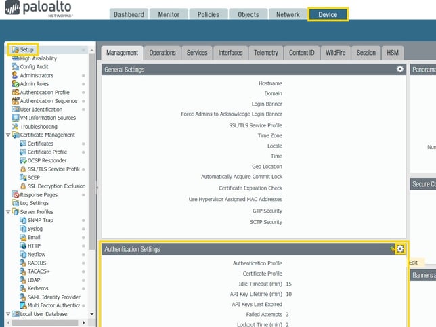Select Multi Factor Authentication item
The image size is (436, 327).
(53, 305)
